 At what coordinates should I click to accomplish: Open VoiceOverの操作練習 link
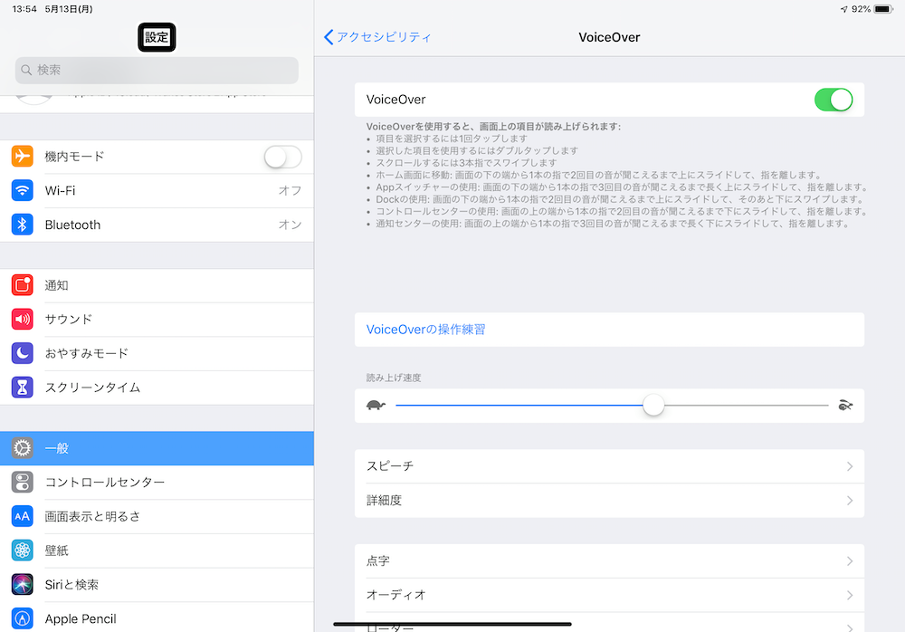click(x=609, y=330)
